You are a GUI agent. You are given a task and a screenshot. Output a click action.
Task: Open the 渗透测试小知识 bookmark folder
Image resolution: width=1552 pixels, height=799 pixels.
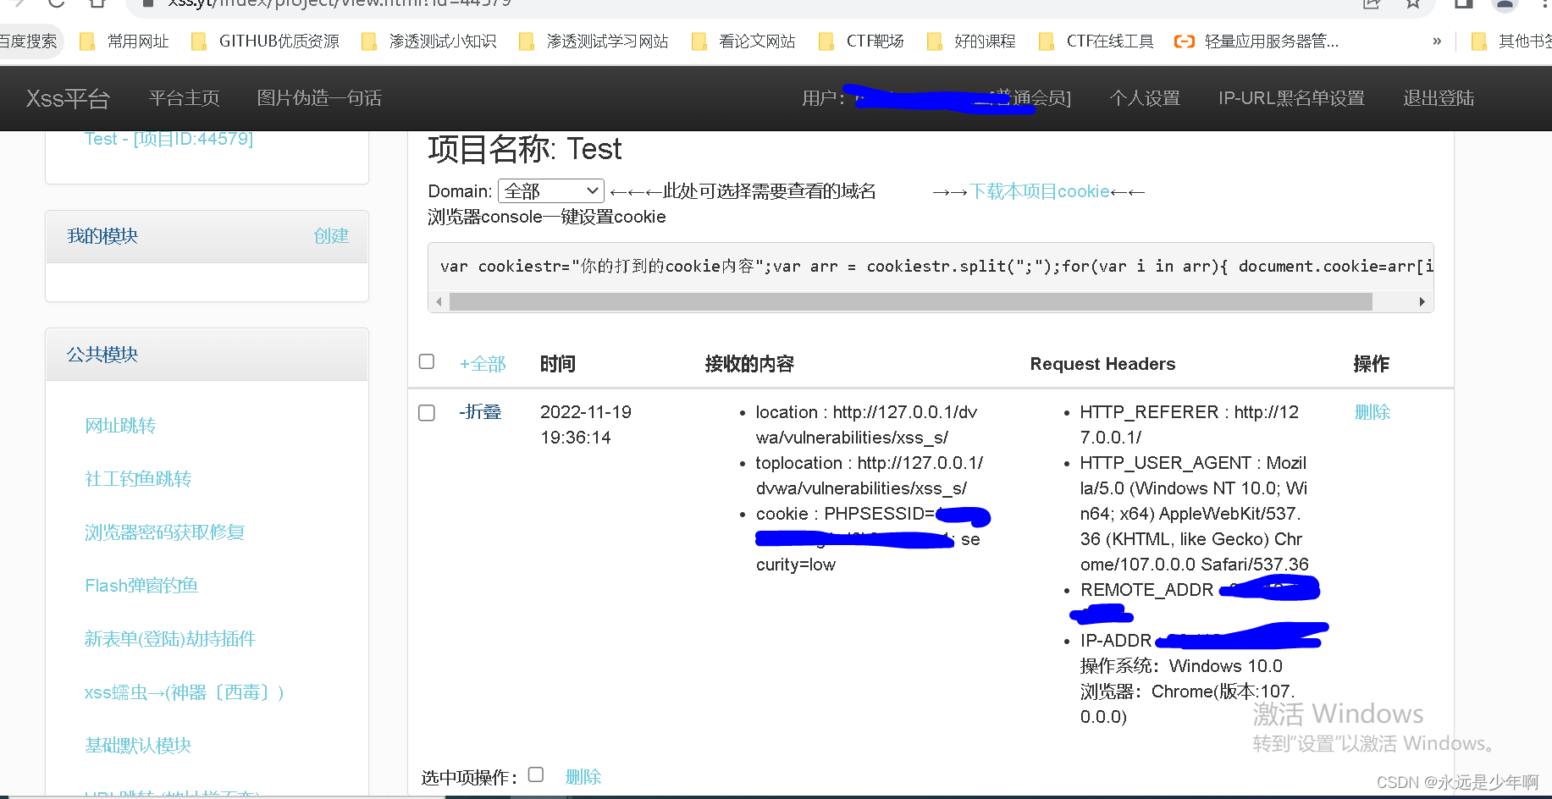click(x=428, y=41)
